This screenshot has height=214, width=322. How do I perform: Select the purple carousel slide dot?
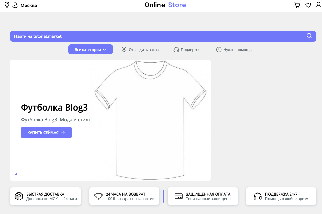(x=16, y=174)
